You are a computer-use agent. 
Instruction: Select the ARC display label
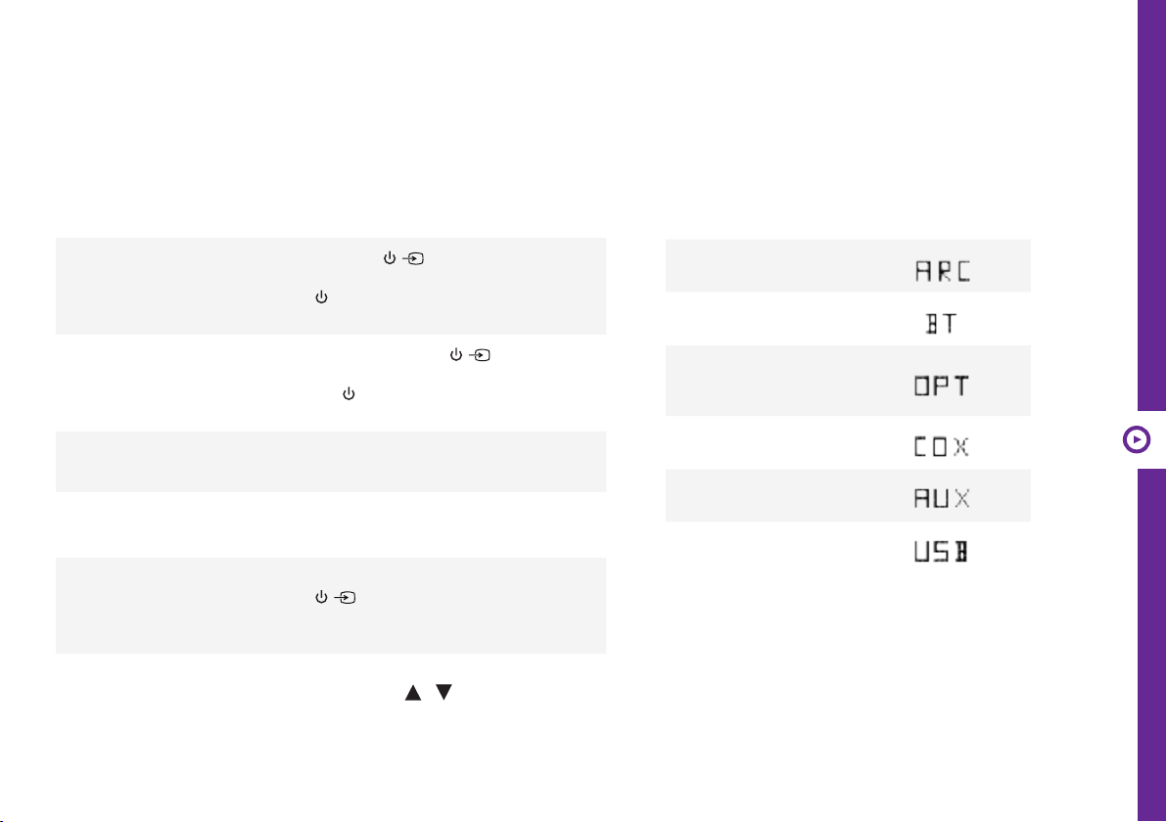pyautogui.click(x=943, y=271)
